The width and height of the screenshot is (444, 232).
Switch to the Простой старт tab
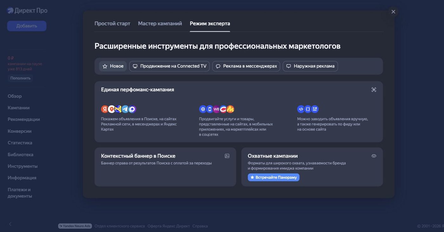click(x=112, y=23)
